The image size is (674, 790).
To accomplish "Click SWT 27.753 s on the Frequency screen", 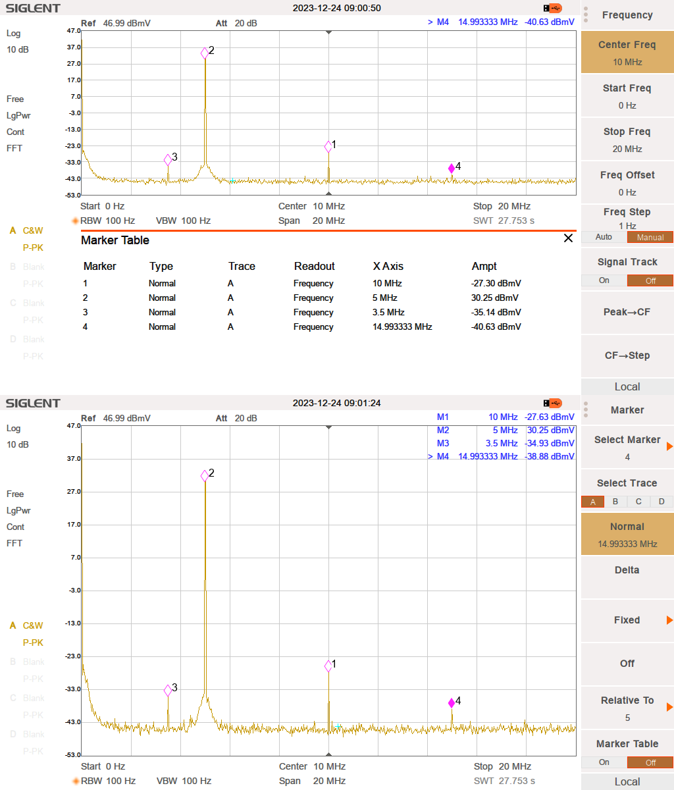I will 504,221.
